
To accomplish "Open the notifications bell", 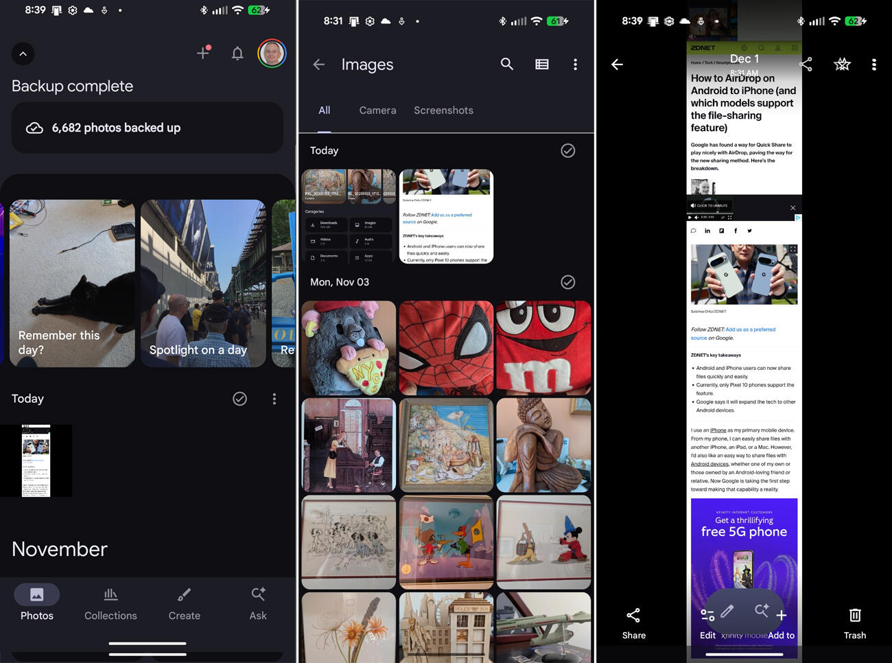I will [x=237, y=54].
